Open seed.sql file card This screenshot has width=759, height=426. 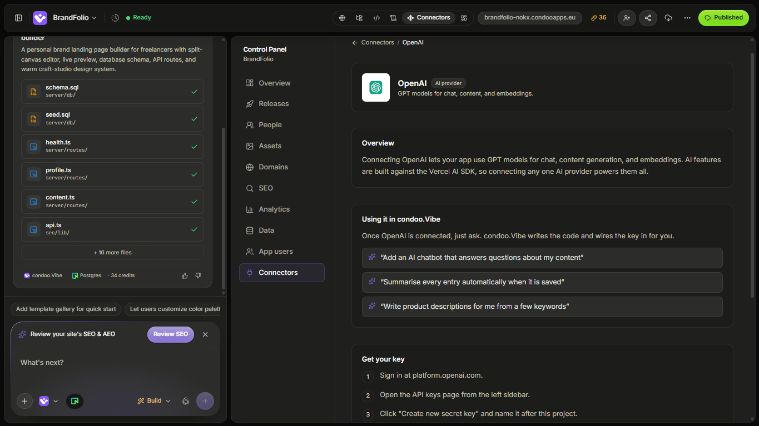pos(112,119)
